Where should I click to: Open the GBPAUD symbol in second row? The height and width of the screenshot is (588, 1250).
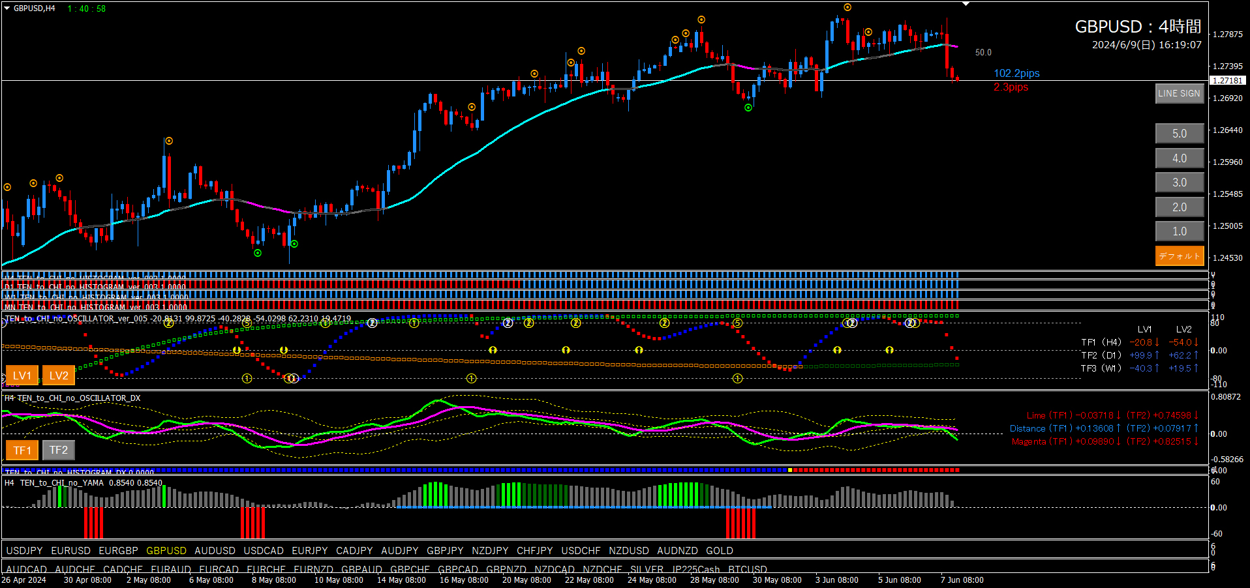coord(361,569)
